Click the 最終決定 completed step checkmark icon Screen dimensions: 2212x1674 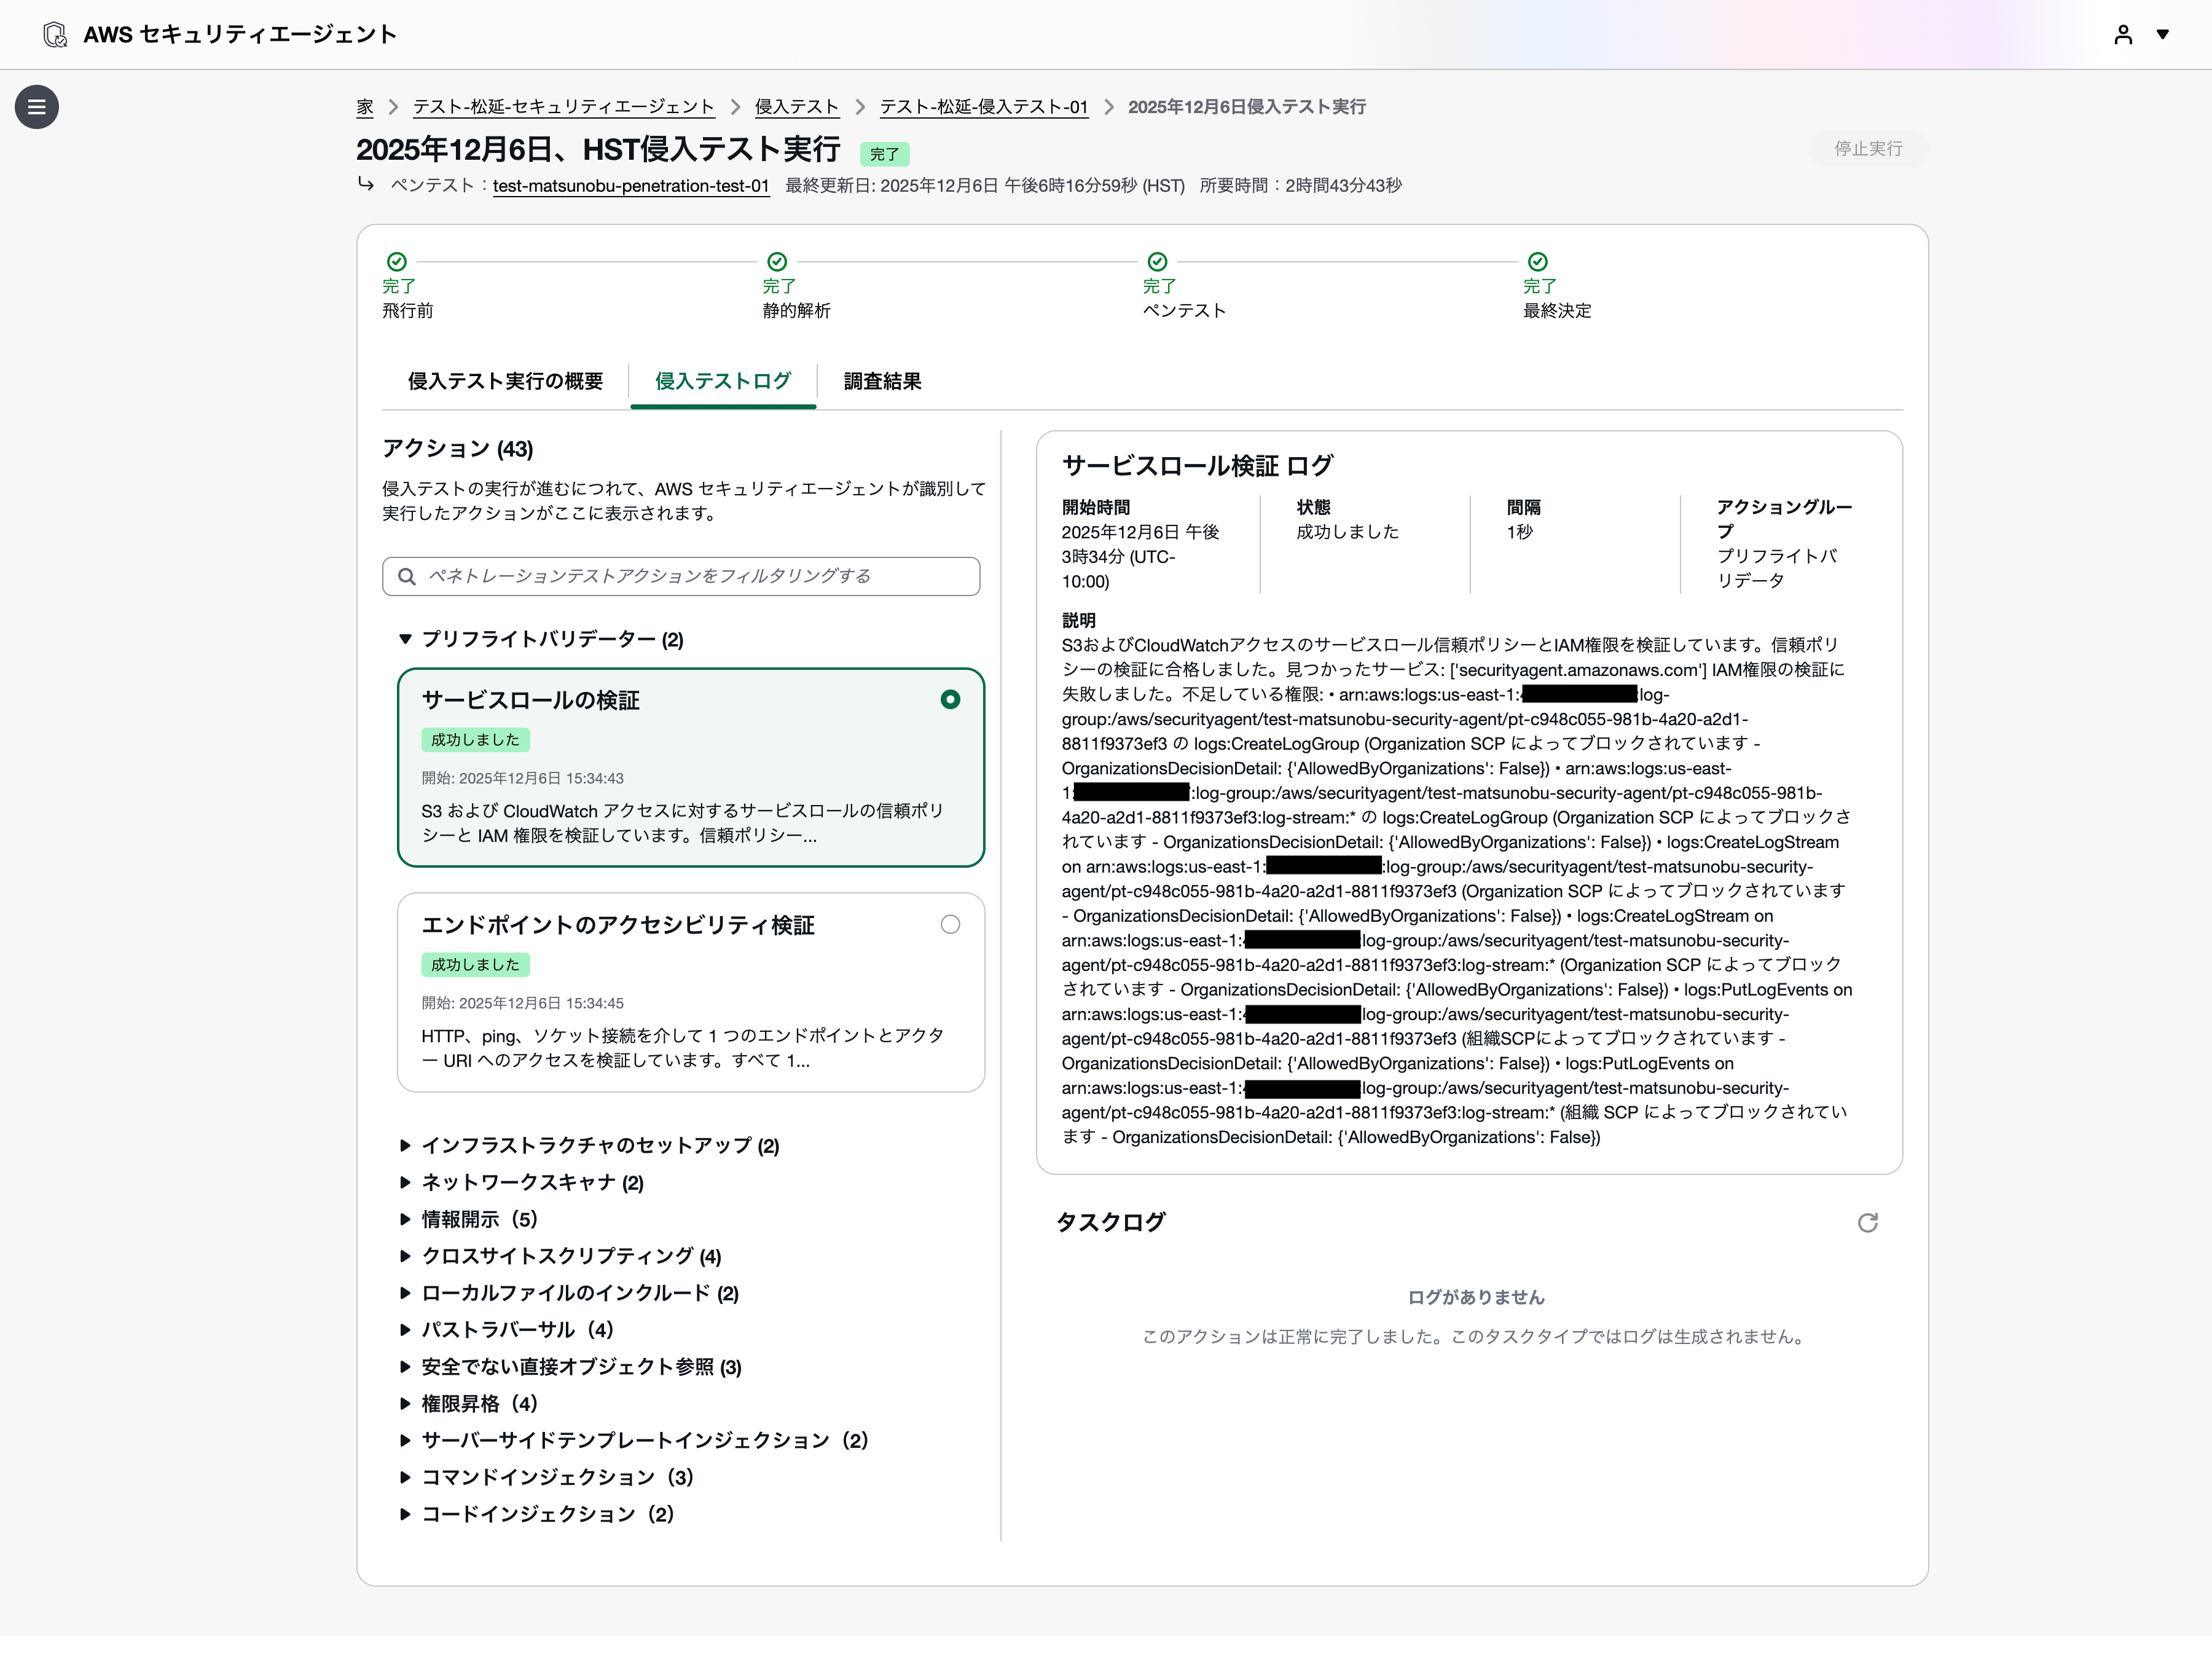(1537, 262)
